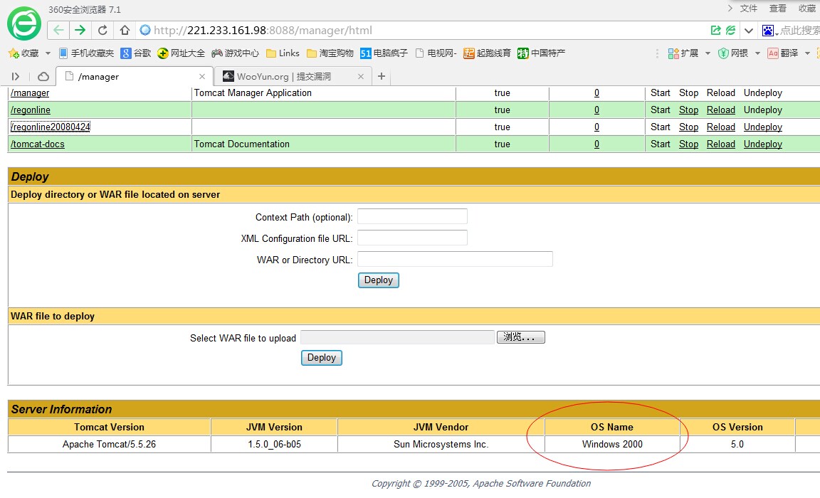Expand the 收藏 dropdown arrow
Image resolution: width=820 pixels, height=498 pixels.
coord(48,53)
